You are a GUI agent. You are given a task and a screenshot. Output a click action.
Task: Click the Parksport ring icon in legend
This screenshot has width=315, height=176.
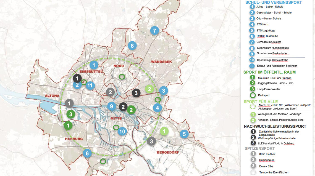point(252,95)
